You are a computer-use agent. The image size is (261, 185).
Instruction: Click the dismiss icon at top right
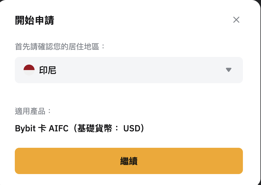pos(236,19)
